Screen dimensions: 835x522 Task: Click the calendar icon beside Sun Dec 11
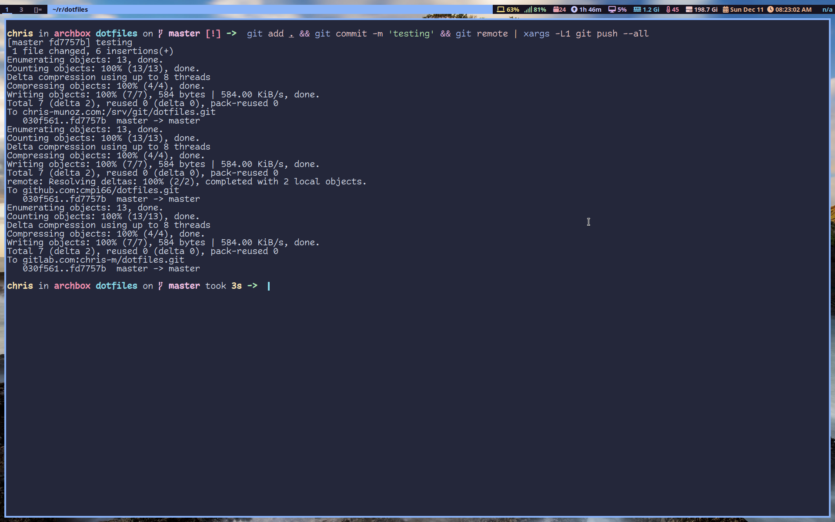pos(725,10)
